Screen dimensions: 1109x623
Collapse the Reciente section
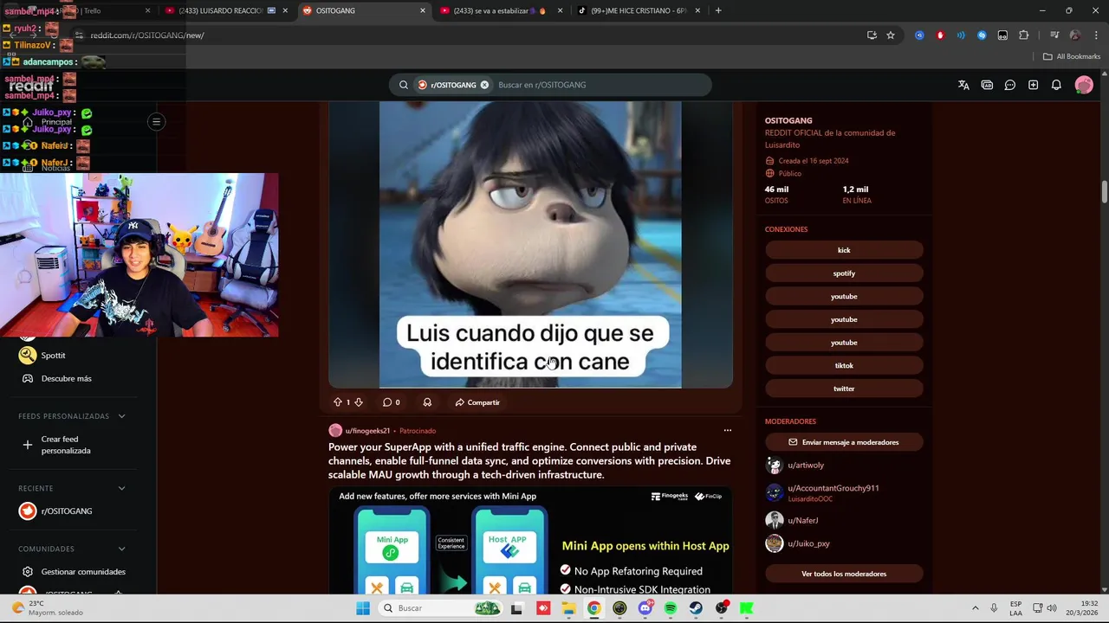pos(121,488)
